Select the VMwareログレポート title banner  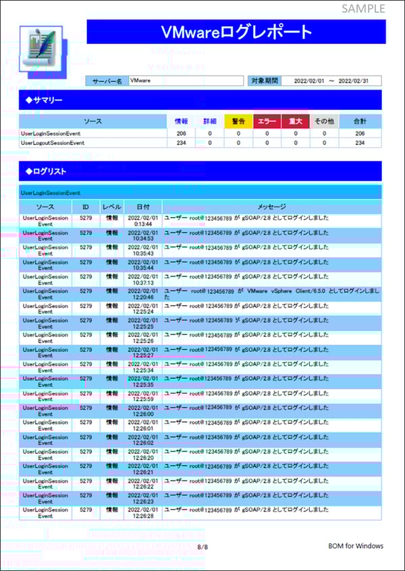236,32
